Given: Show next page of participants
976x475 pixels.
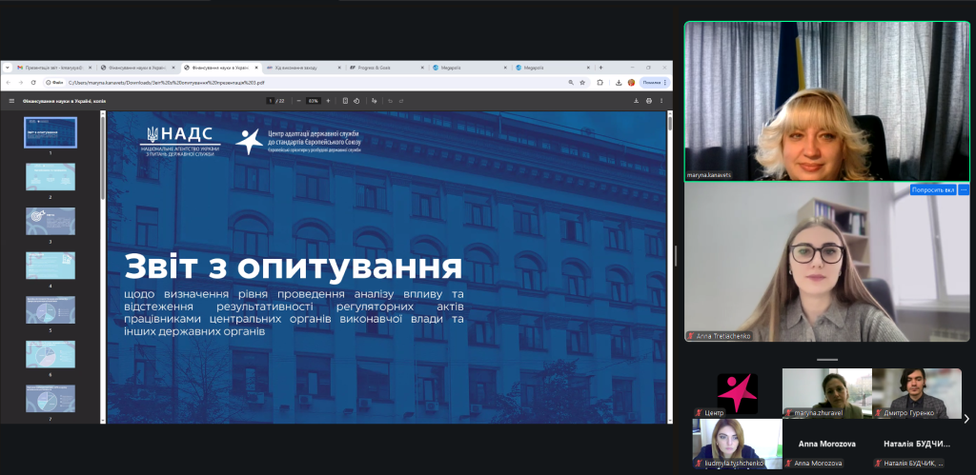Looking at the screenshot, I should [x=966, y=419].
